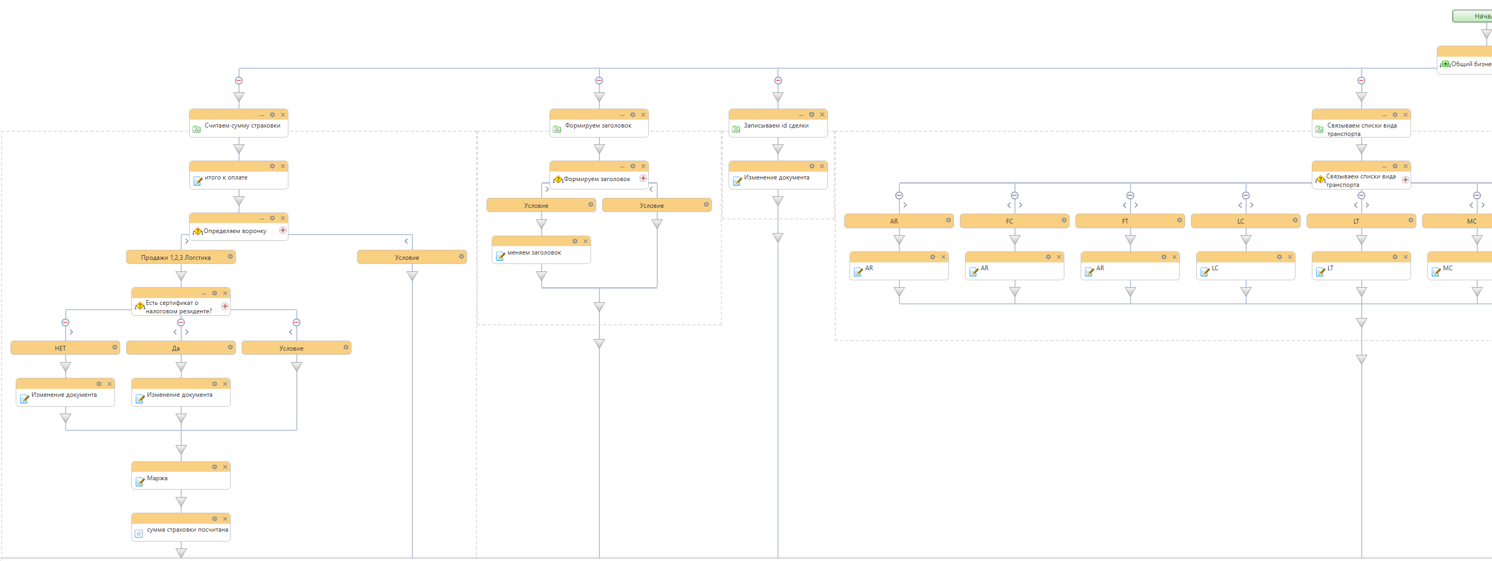The height and width of the screenshot is (561, 1492).
Task: Add branch to 'Связываем списки вида транспорта' condition
Action: tap(1405, 179)
